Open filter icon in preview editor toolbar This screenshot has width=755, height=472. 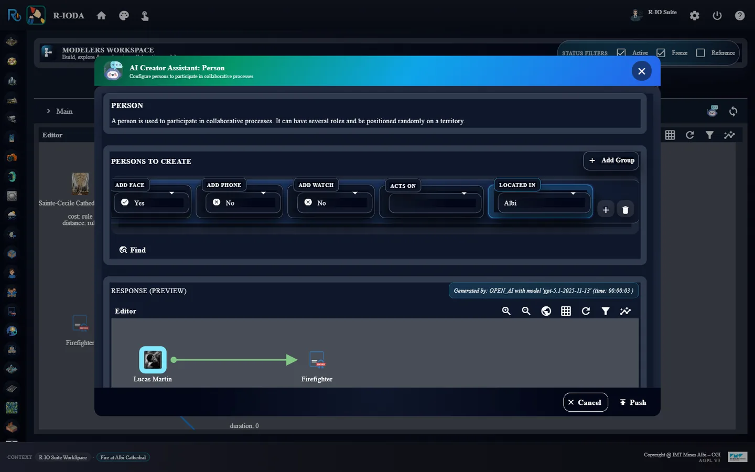tap(606, 311)
